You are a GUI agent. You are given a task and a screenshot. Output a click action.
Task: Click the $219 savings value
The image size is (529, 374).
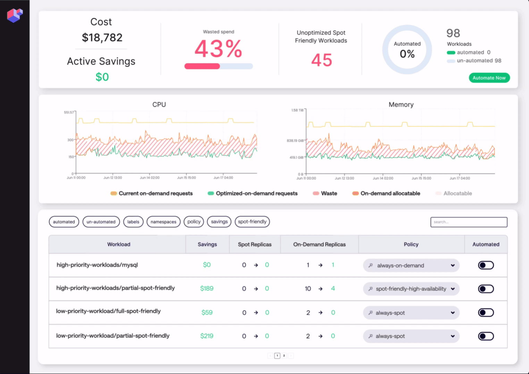click(x=207, y=336)
